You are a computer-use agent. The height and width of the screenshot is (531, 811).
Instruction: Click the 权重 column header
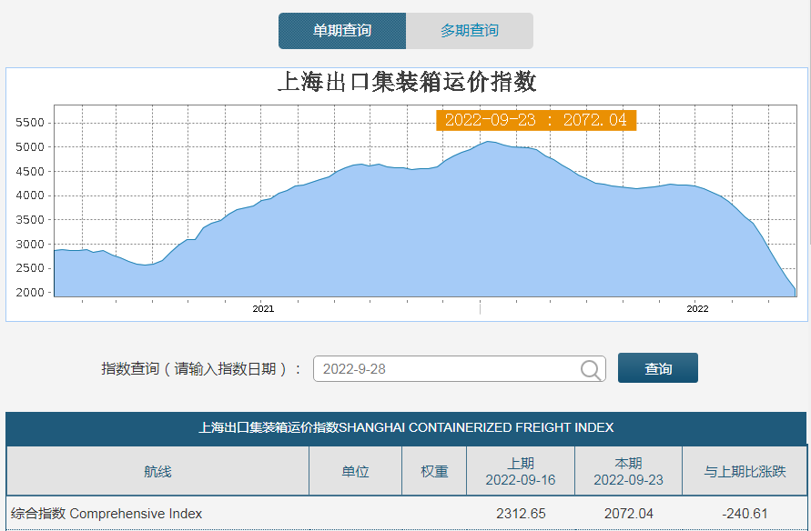tap(434, 471)
